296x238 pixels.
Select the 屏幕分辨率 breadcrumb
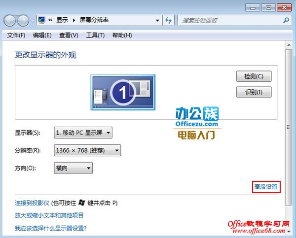94,20
